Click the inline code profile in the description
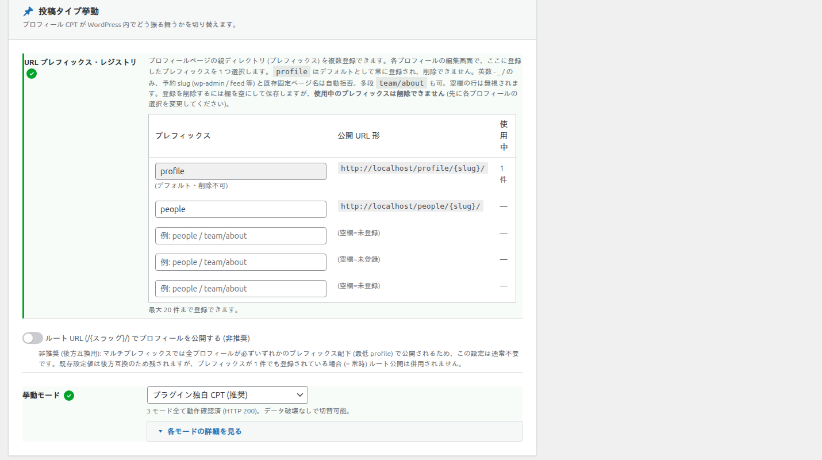 coord(291,72)
